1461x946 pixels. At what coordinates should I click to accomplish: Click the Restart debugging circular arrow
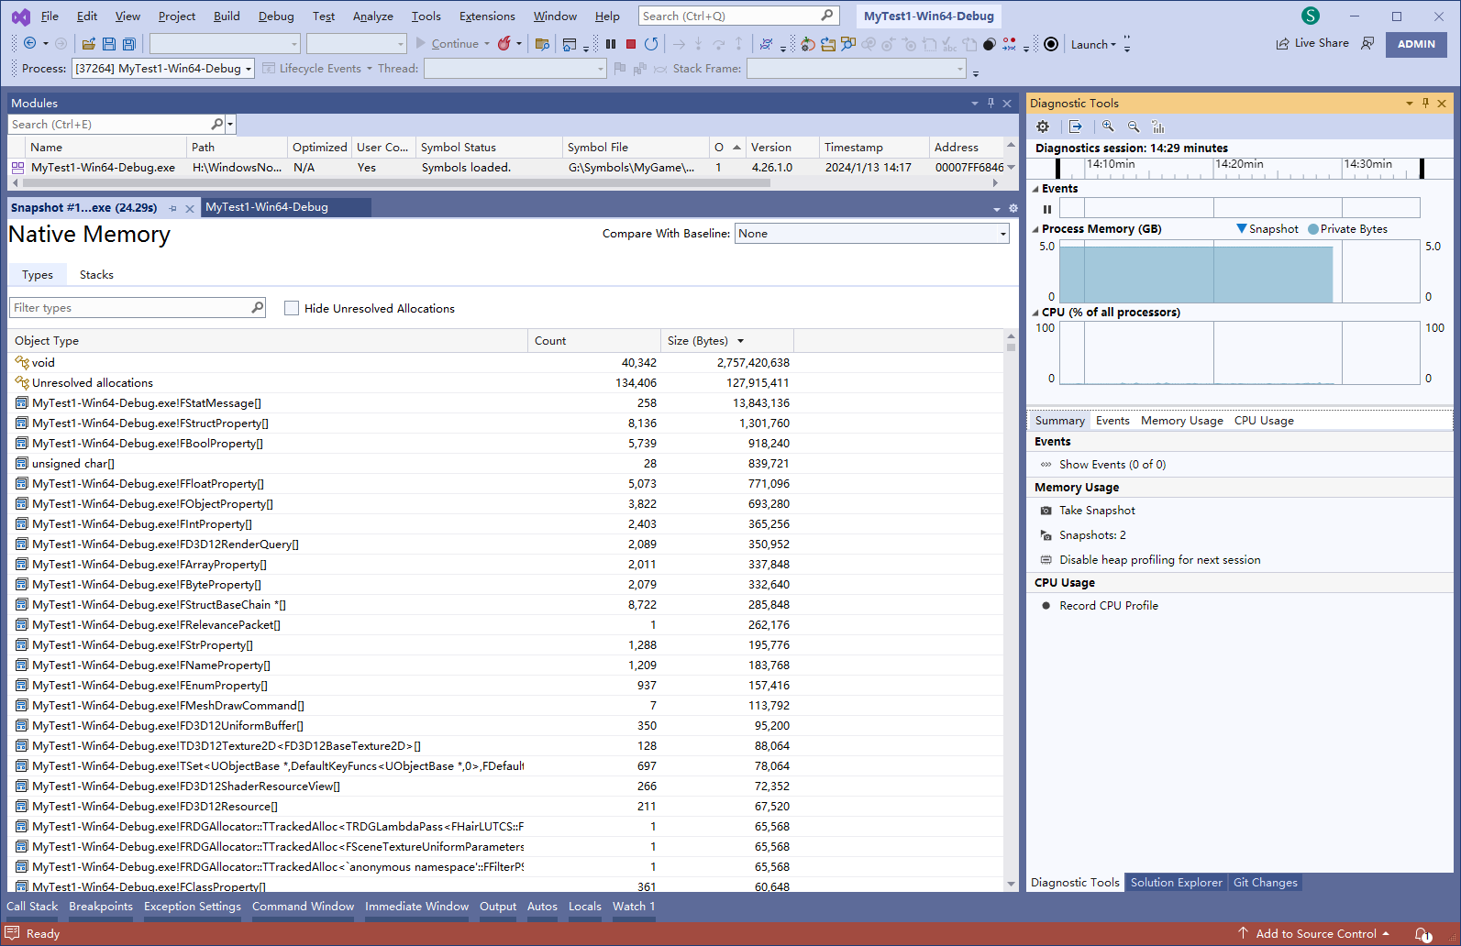(x=651, y=43)
